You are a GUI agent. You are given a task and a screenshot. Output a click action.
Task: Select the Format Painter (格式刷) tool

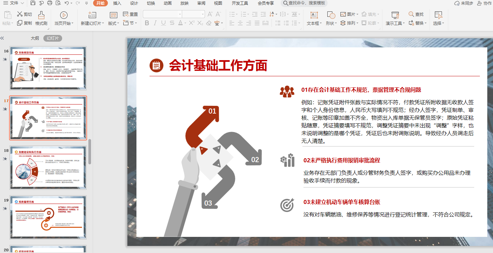pyautogui.click(x=41, y=18)
